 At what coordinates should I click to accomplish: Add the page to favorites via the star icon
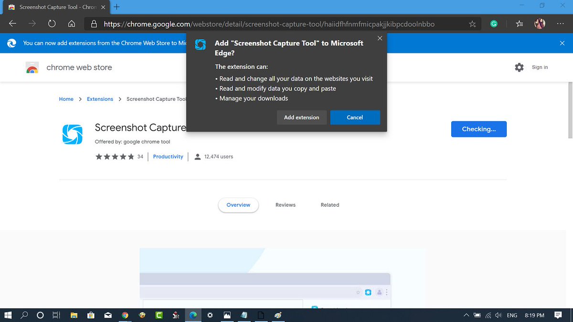472,23
